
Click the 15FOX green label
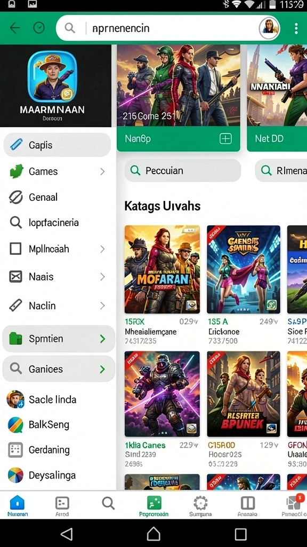pyautogui.click(x=135, y=322)
